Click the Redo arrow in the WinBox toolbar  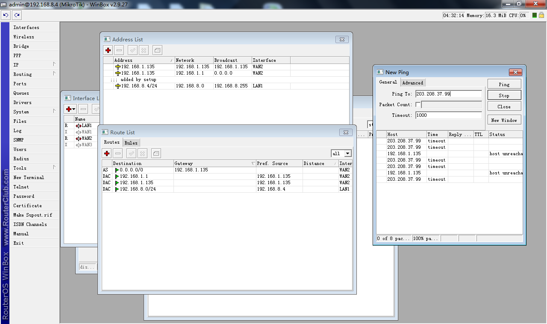(17, 15)
